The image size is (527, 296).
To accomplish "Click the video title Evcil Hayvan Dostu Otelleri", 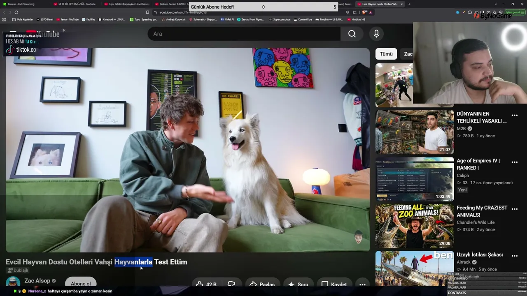I will (96, 262).
